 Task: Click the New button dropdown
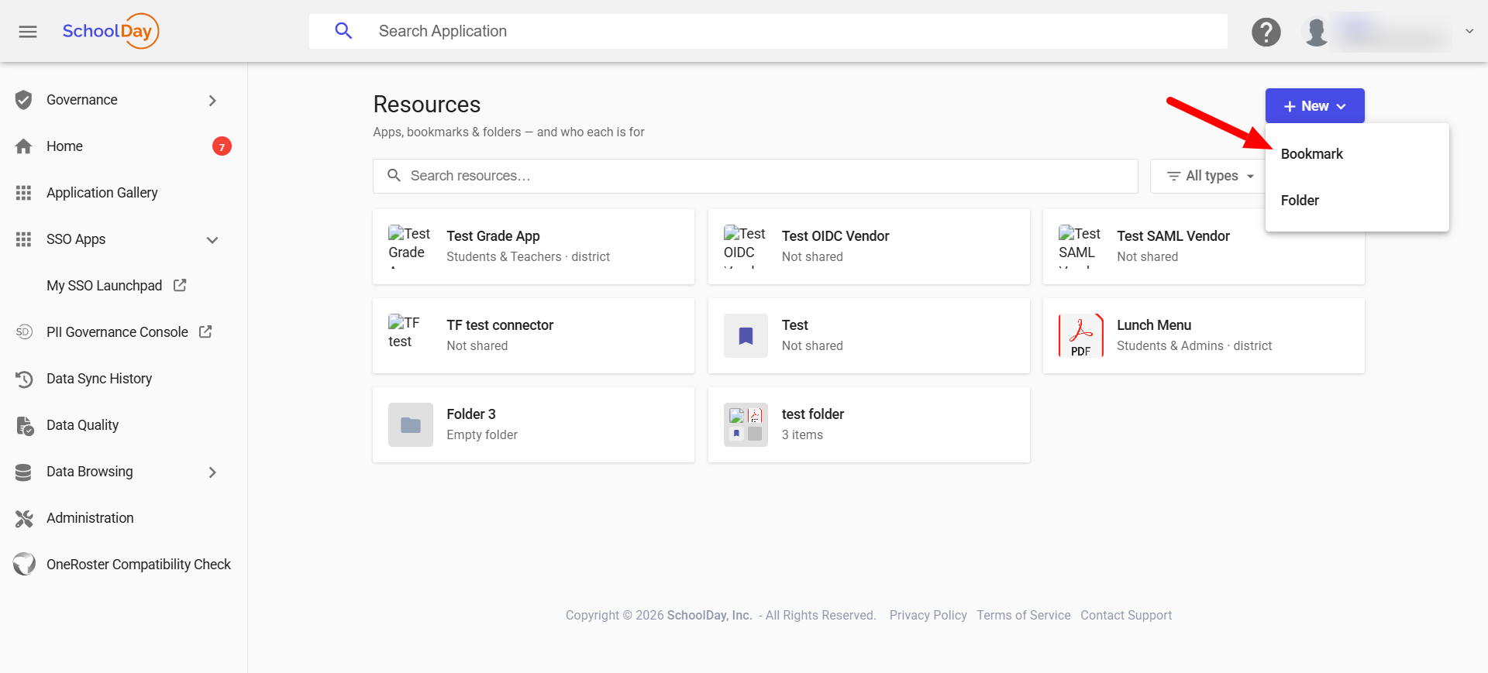(x=1315, y=106)
